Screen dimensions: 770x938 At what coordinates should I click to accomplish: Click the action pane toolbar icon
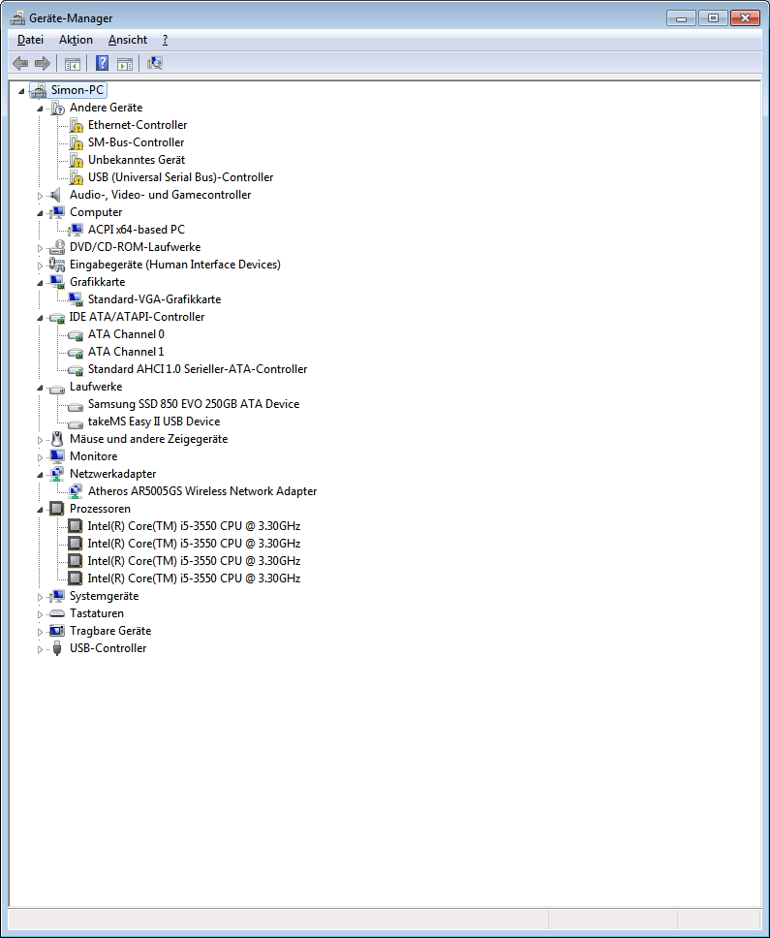pos(125,63)
